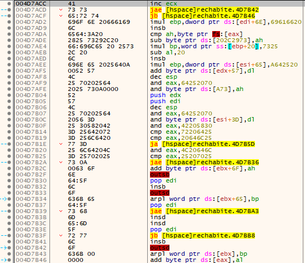
Task: Select address cell 004D7B3E
Action: click(31, 230)
